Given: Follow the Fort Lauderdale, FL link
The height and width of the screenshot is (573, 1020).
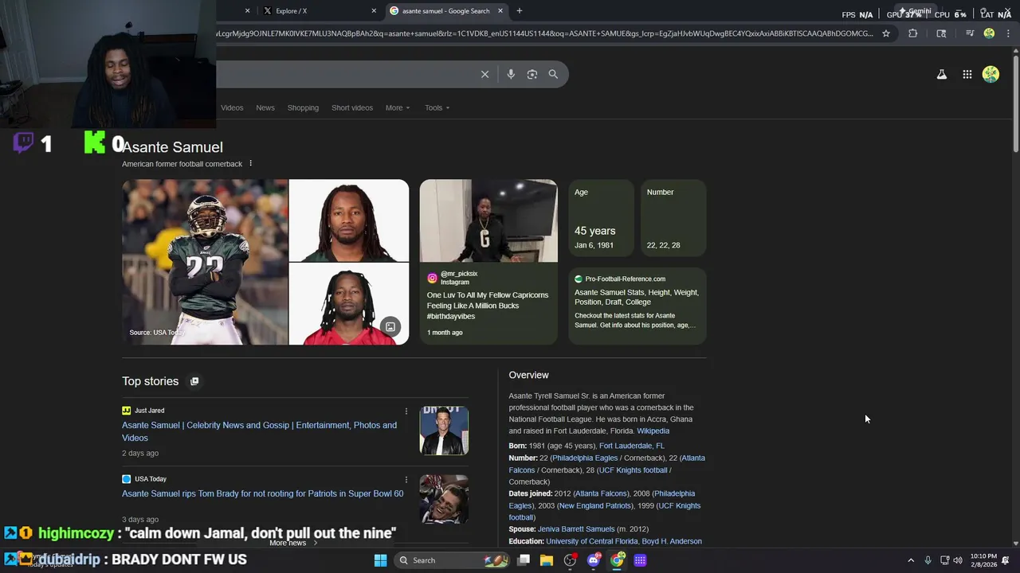Looking at the screenshot, I should coord(631,446).
